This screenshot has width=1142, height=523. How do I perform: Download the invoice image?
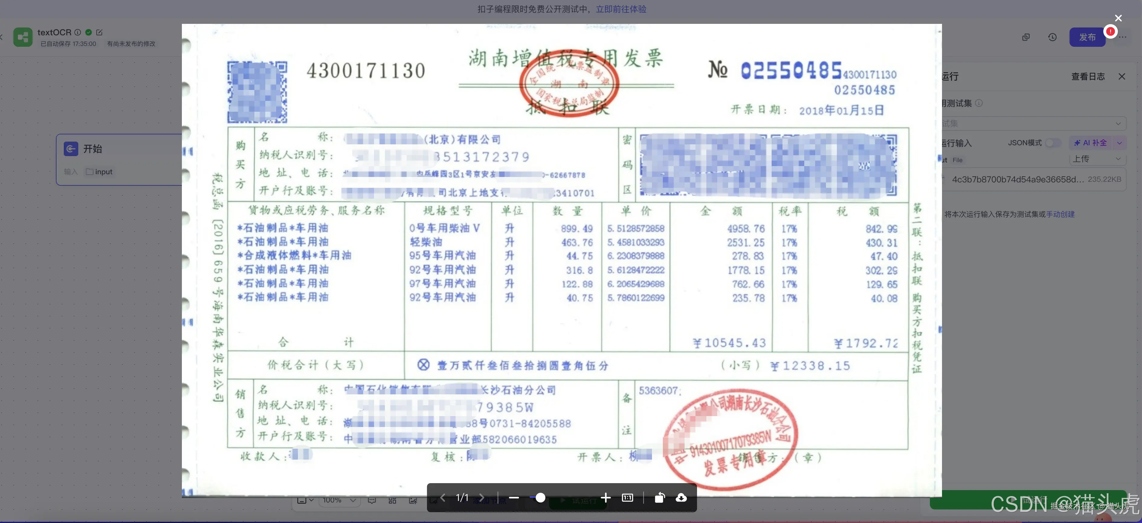tap(681, 498)
